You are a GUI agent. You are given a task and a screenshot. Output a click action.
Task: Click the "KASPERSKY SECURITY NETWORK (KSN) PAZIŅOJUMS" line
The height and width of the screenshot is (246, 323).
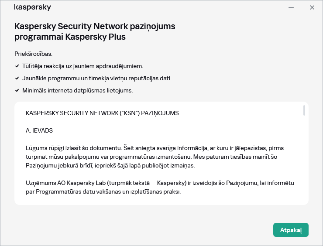(x=102, y=113)
